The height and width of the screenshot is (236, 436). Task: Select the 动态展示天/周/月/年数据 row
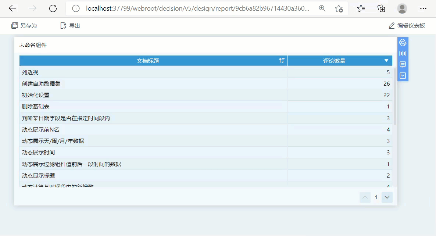(x=206, y=141)
